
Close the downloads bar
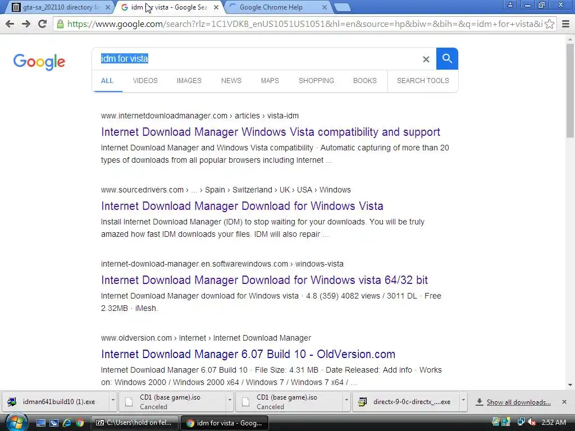pyautogui.click(x=564, y=402)
